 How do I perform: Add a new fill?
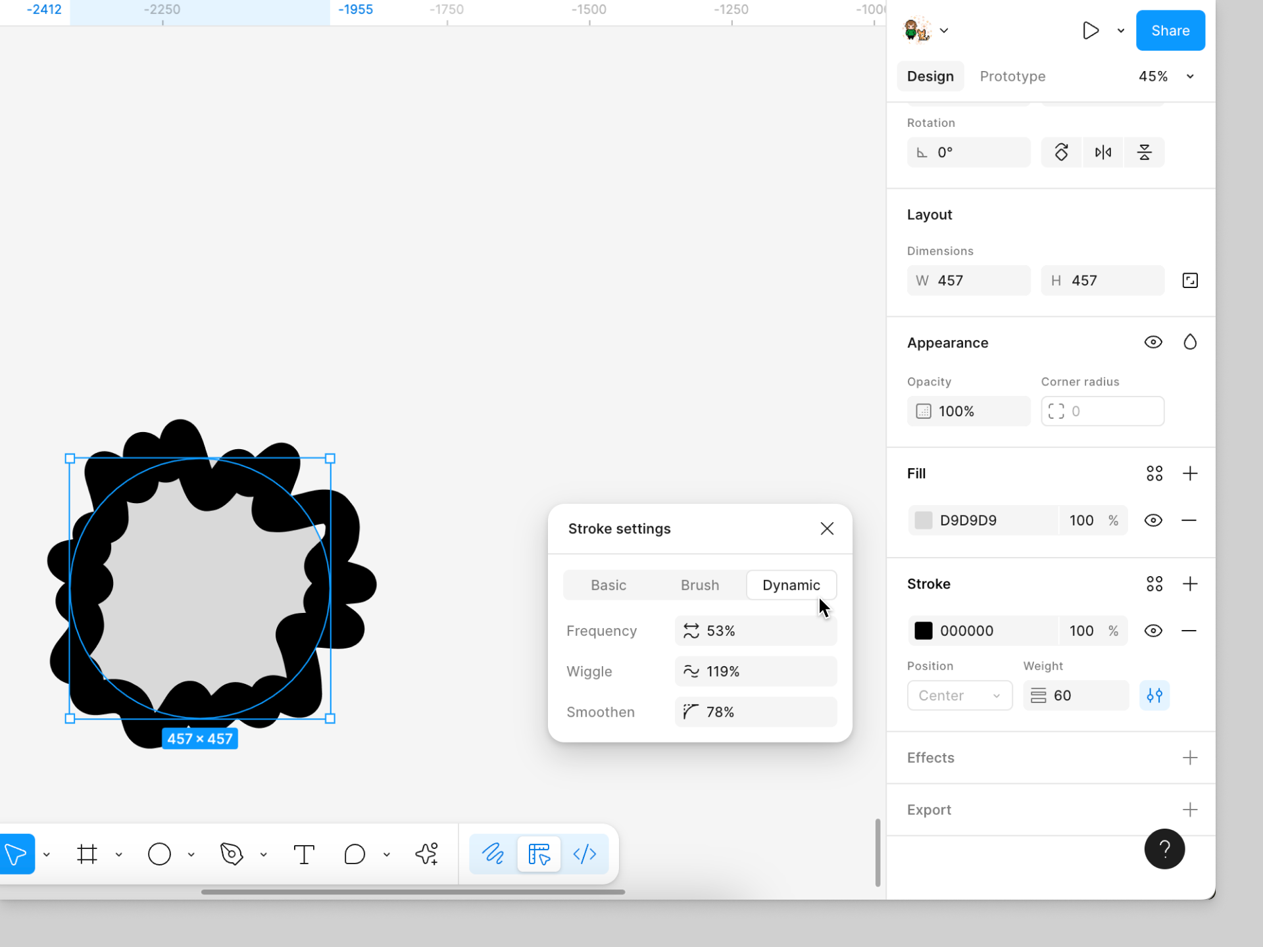(x=1190, y=473)
